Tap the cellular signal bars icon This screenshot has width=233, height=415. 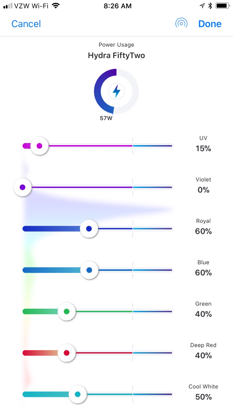click(x=8, y=6)
